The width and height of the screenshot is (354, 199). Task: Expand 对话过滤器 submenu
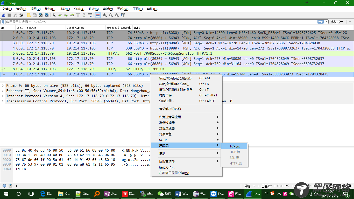pos(186,129)
